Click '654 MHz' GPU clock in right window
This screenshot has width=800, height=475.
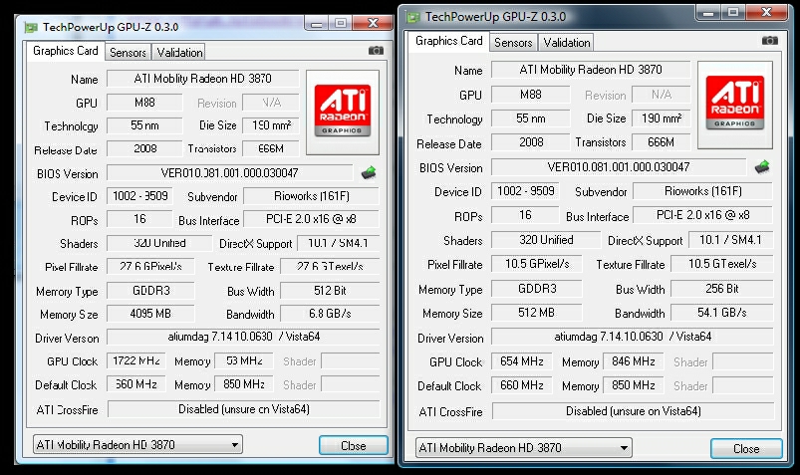[521, 361]
